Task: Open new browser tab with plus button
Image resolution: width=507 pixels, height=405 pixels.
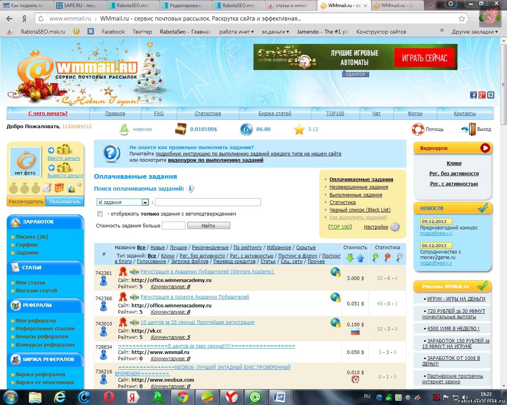Action: click(431, 6)
